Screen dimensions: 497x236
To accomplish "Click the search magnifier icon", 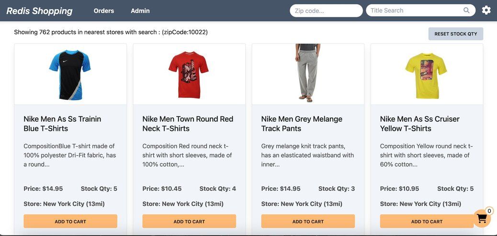I will (x=466, y=11).
